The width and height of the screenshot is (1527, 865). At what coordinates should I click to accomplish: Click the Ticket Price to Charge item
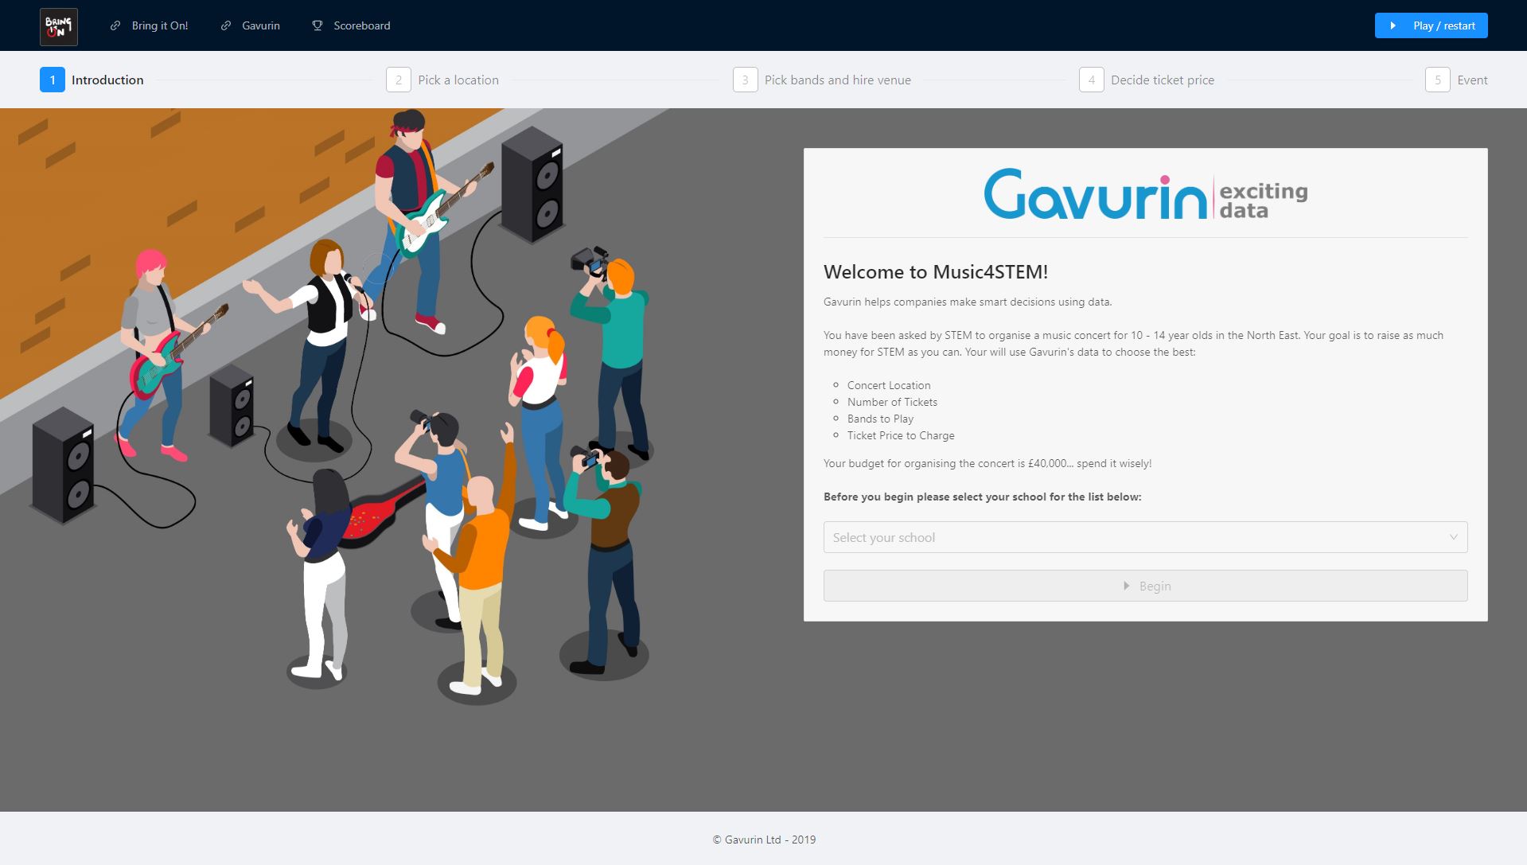(x=901, y=435)
